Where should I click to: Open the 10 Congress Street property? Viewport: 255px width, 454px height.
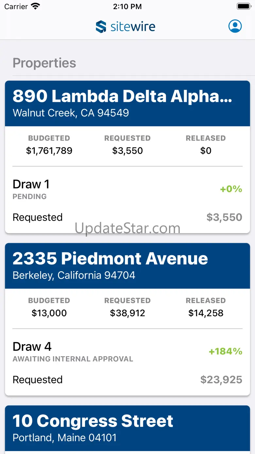tap(93, 421)
